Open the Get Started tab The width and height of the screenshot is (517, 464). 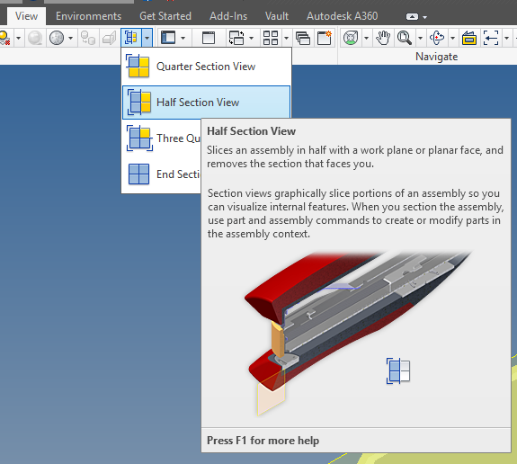point(165,16)
